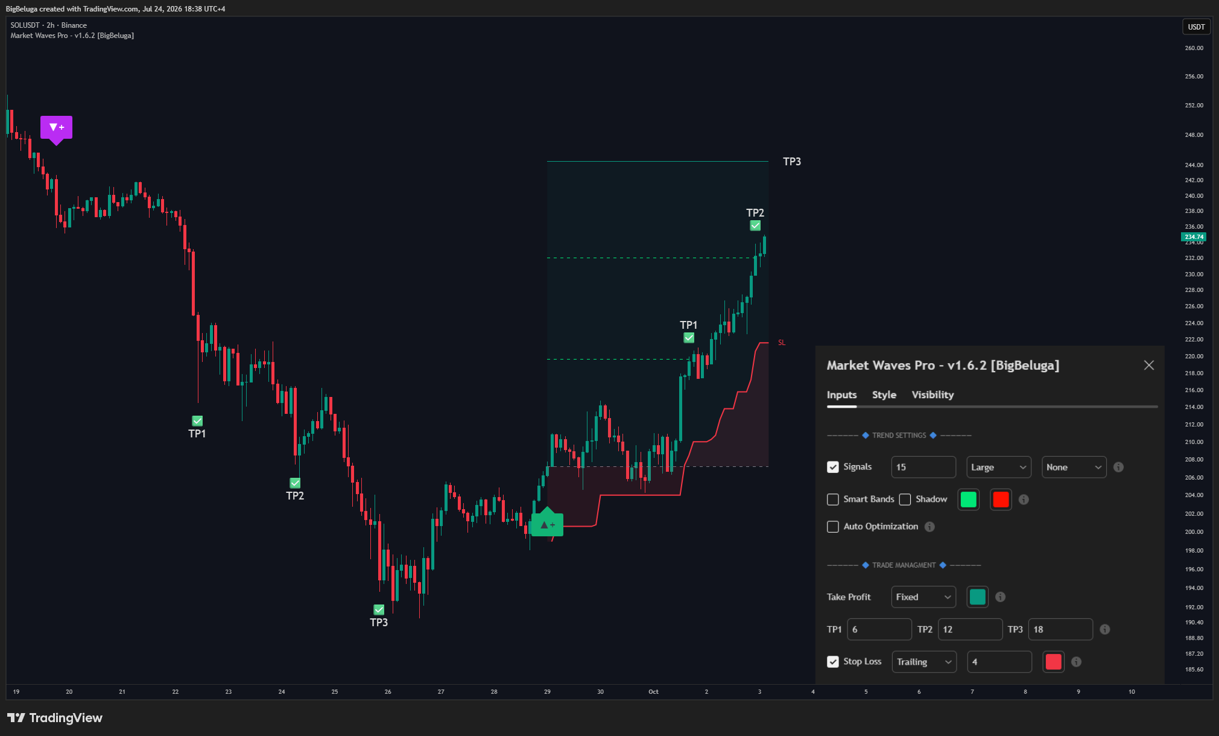Switch to the Style tab
This screenshot has height=736, width=1219.
click(884, 395)
